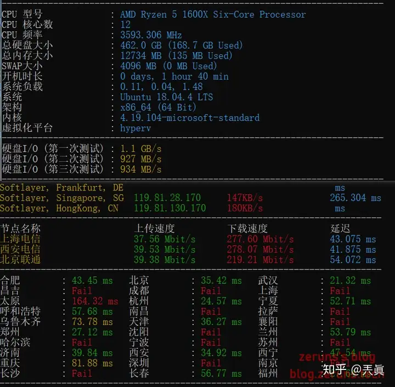Image resolution: width=395 pixels, height=387 pixels.
Task: Click the download speed 278.07 Mbit/s
Action: (x=260, y=249)
